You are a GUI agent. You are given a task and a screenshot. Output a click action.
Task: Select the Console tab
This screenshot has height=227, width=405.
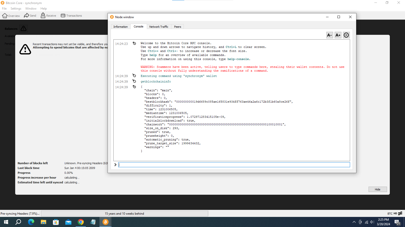[138, 26]
